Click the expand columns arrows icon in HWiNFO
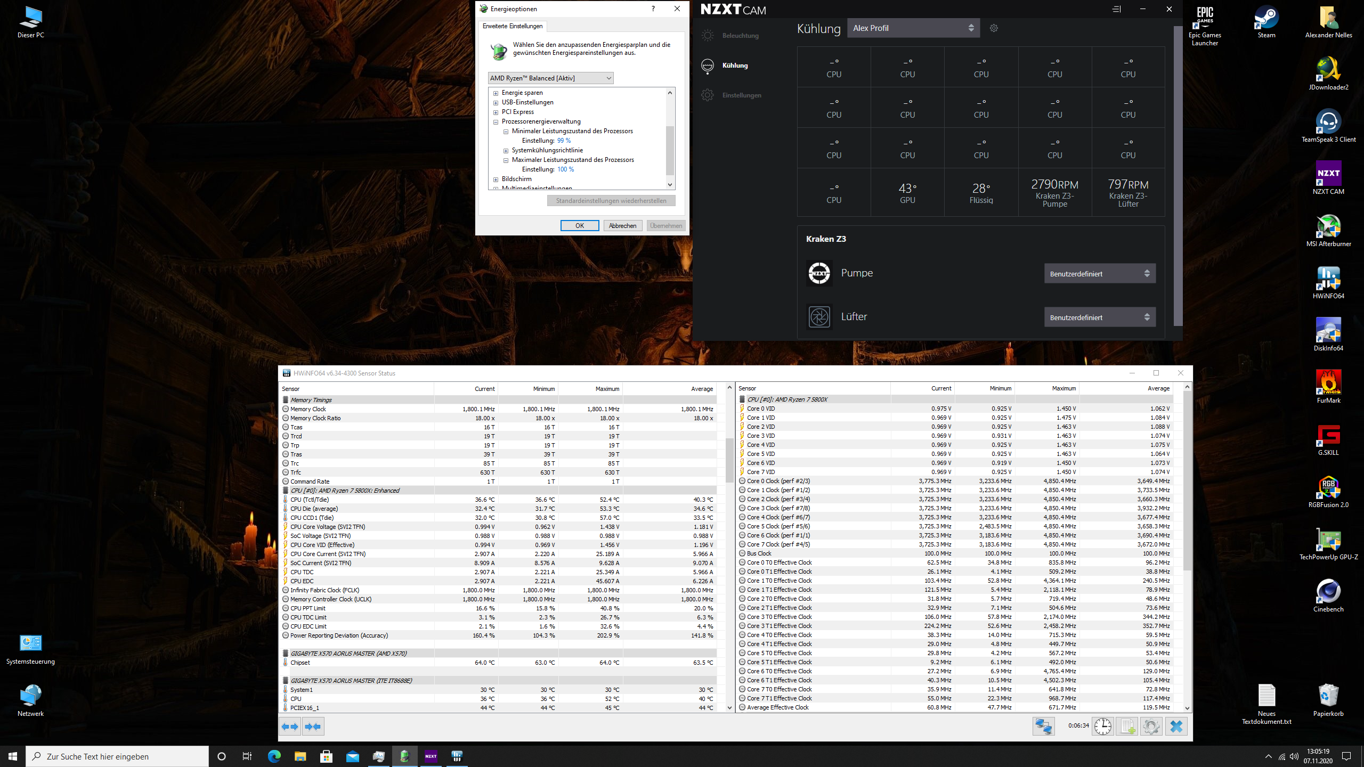 pos(290,726)
